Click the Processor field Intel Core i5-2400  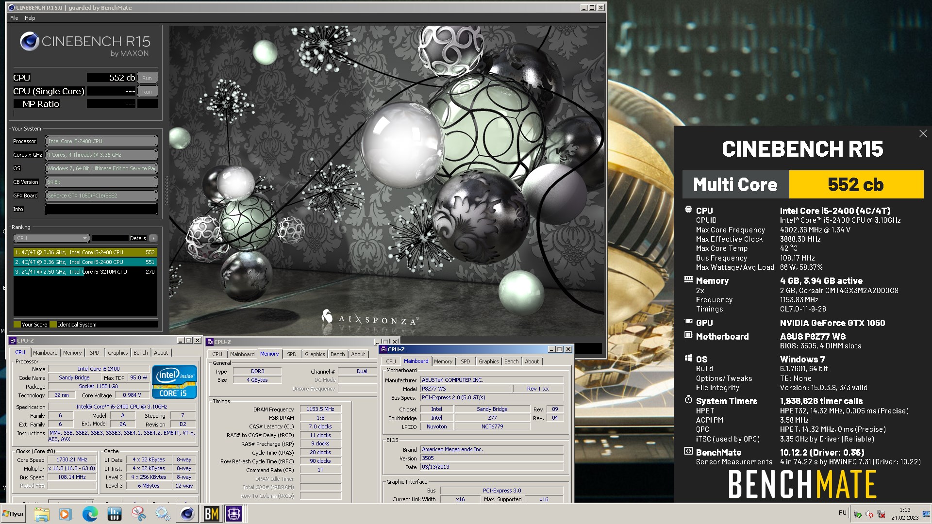pos(101,141)
